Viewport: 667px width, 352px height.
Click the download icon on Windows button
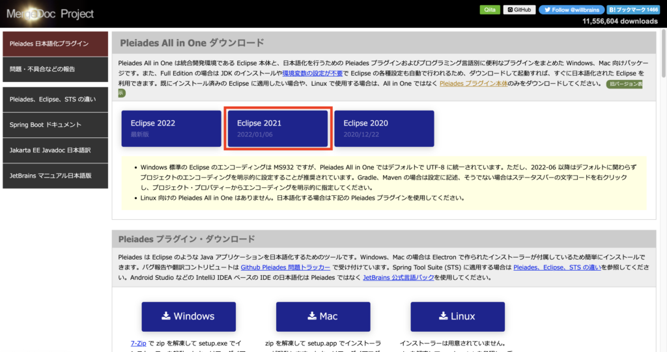click(x=166, y=316)
